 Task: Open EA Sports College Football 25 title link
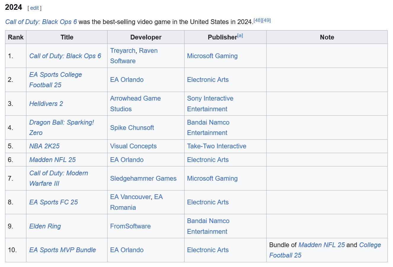tap(56, 80)
